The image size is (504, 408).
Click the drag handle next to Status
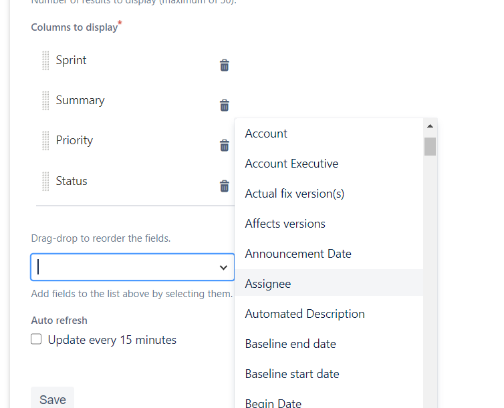point(45,182)
